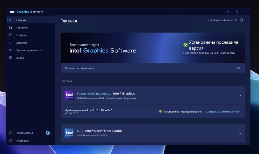Viewport: 259px width, 154px height.
Task: Click the driver date 06.04.2025
Action: [71, 113]
